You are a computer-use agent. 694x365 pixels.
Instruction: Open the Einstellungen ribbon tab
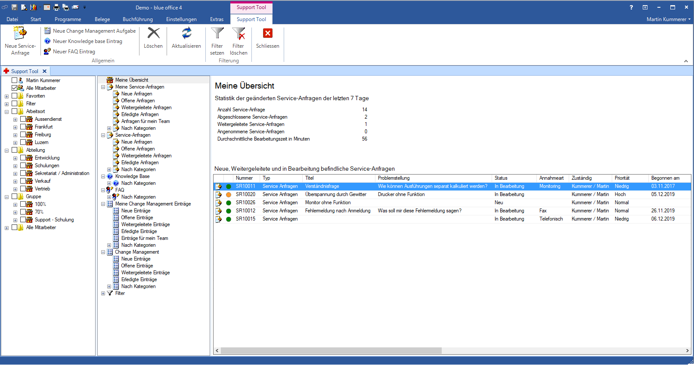tap(181, 19)
